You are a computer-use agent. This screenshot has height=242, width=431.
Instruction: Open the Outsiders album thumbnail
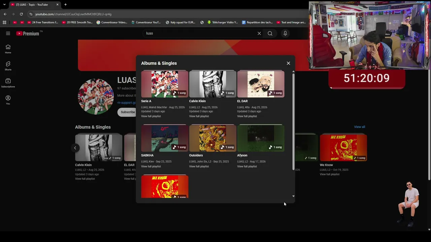213,138
